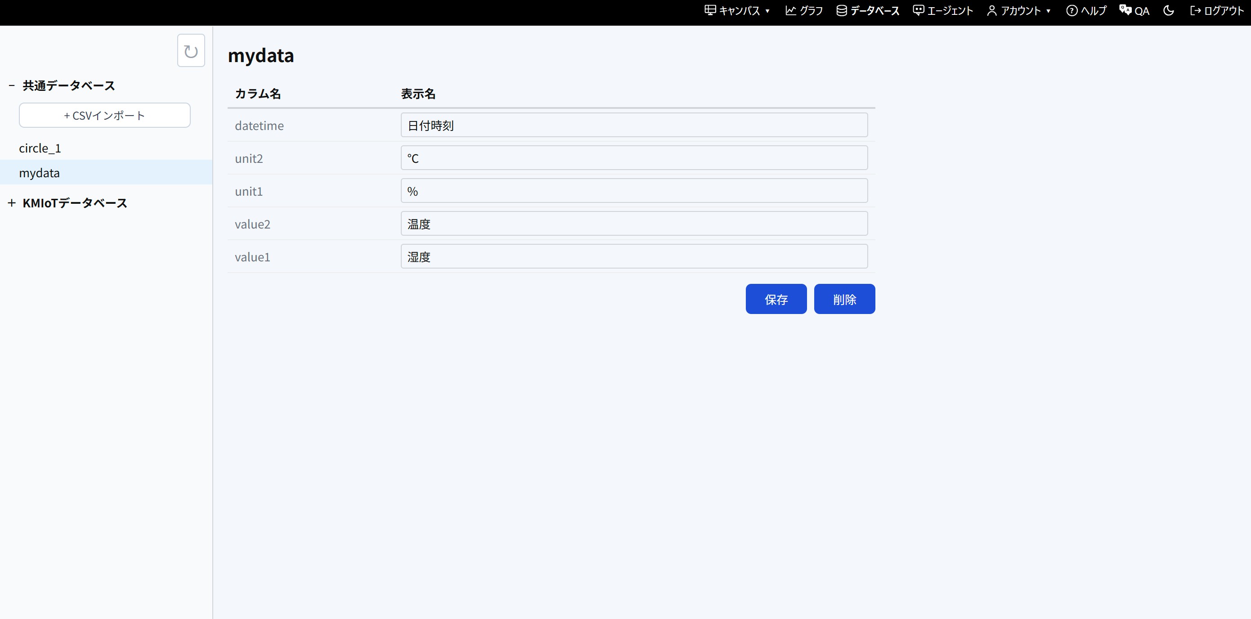1251x619 pixels.
Task: Open the グラフ view from the top bar
Action: (x=803, y=10)
